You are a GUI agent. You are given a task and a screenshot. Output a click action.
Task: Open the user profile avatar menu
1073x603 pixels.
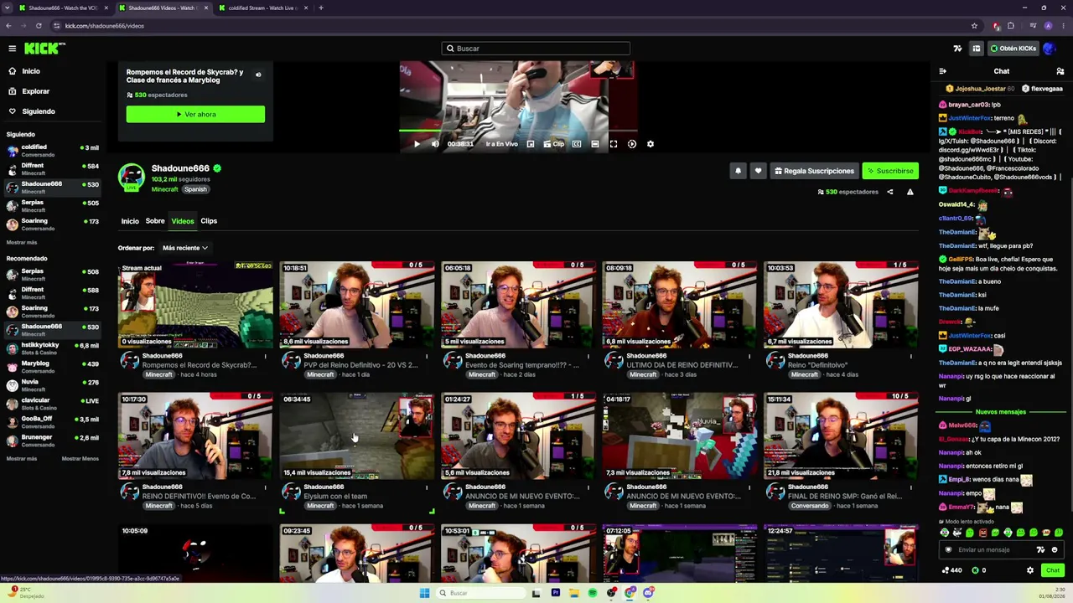point(1048,49)
